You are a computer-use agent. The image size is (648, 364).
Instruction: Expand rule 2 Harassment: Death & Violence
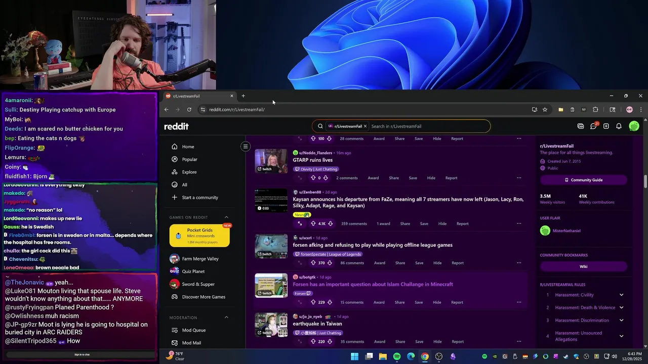(621, 307)
